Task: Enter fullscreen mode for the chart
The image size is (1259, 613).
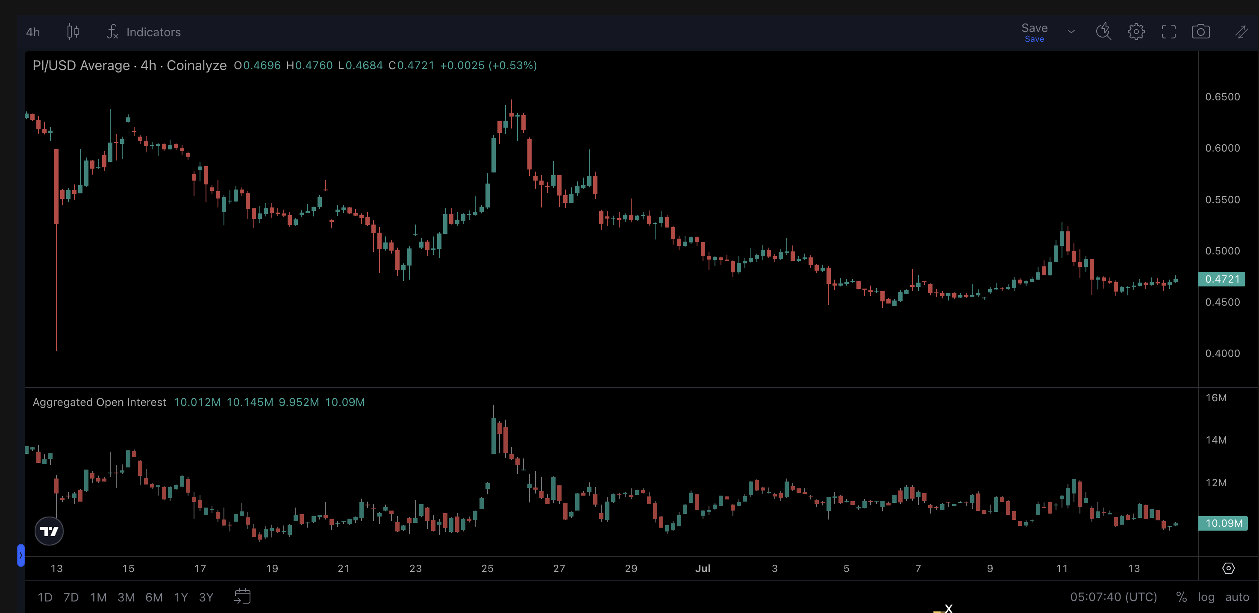Action: tap(1168, 32)
